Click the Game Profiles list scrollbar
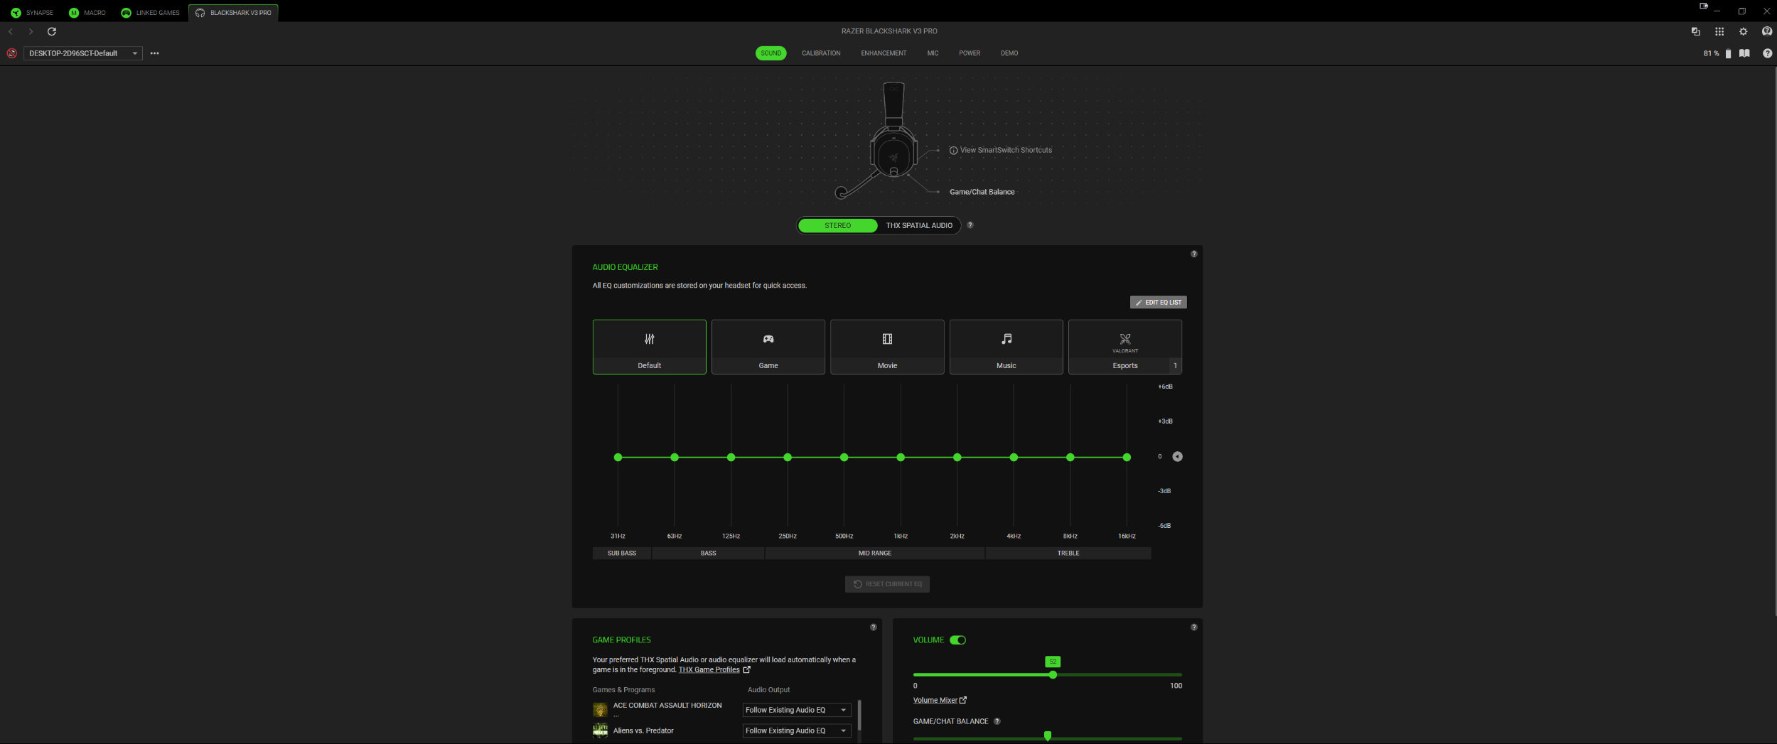 tap(860, 716)
